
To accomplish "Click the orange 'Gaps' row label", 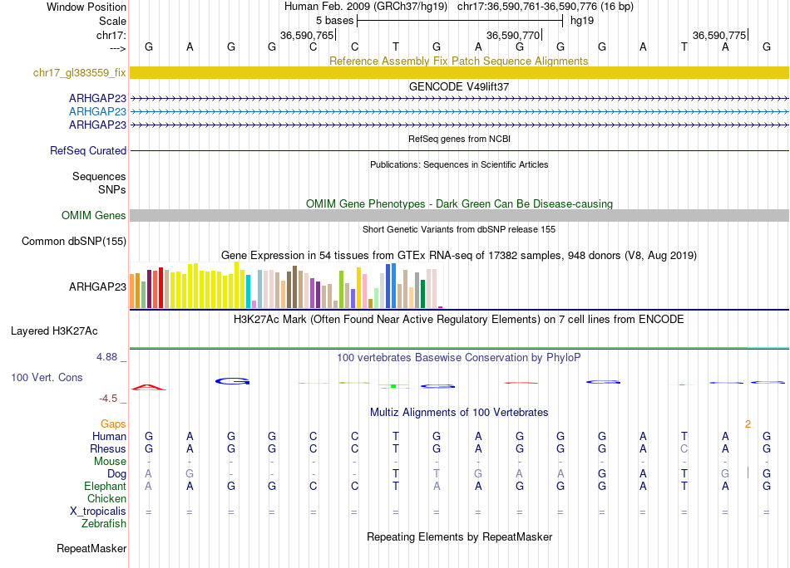I will pyautogui.click(x=113, y=424).
